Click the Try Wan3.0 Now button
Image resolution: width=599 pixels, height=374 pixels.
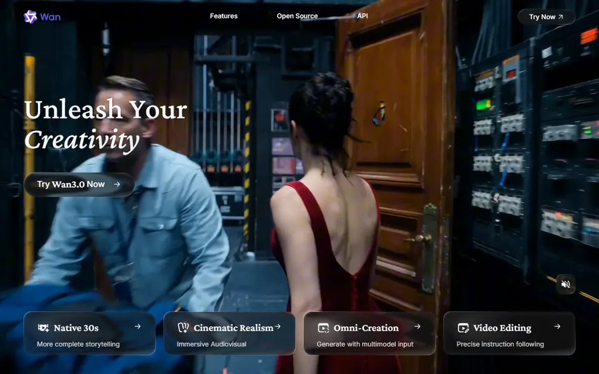pyautogui.click(x=79, y=185)
